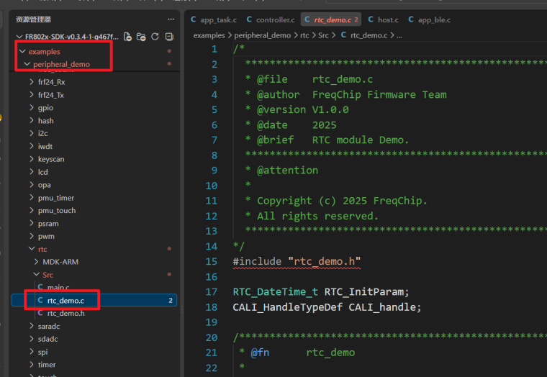Click line number 15 in gutter
This screenshot has height=377, width=547.
pos(212,262)
